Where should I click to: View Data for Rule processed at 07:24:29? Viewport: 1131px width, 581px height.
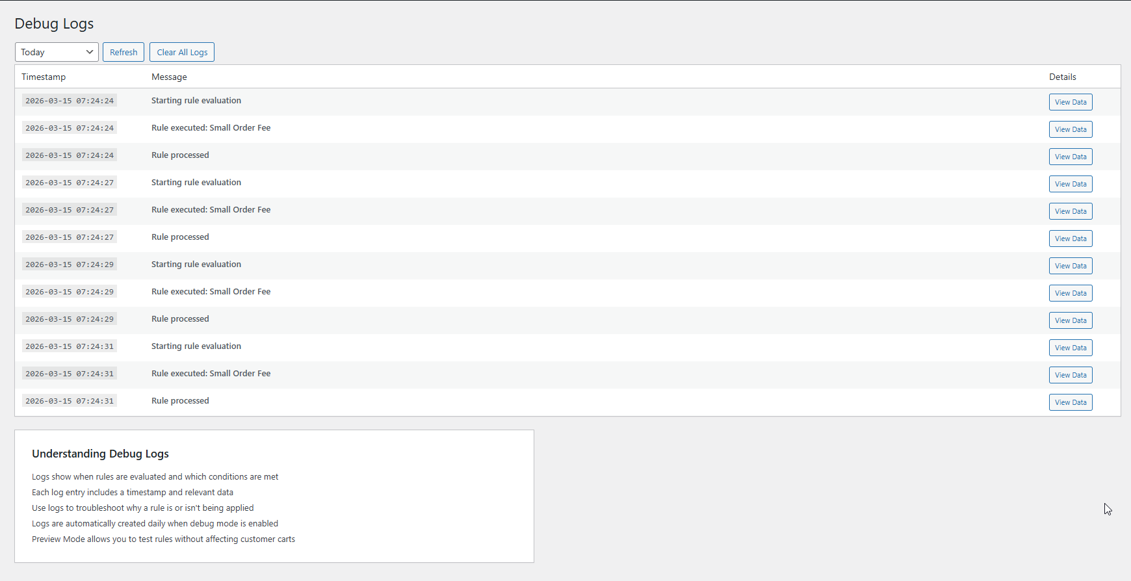(x=1070, y=320)
